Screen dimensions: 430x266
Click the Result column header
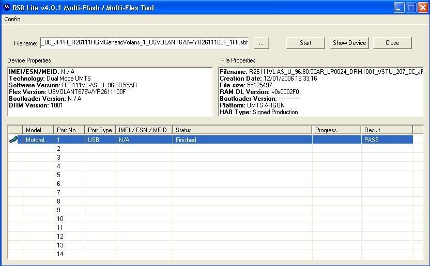point(387,130)
